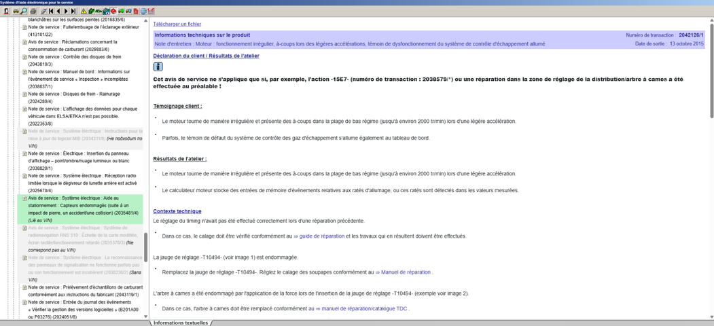The height and width of the screenshot is (326, 714).
Task: Open note L'affichage des données ELSA/ETKA
Action: (x=82, y=116)
